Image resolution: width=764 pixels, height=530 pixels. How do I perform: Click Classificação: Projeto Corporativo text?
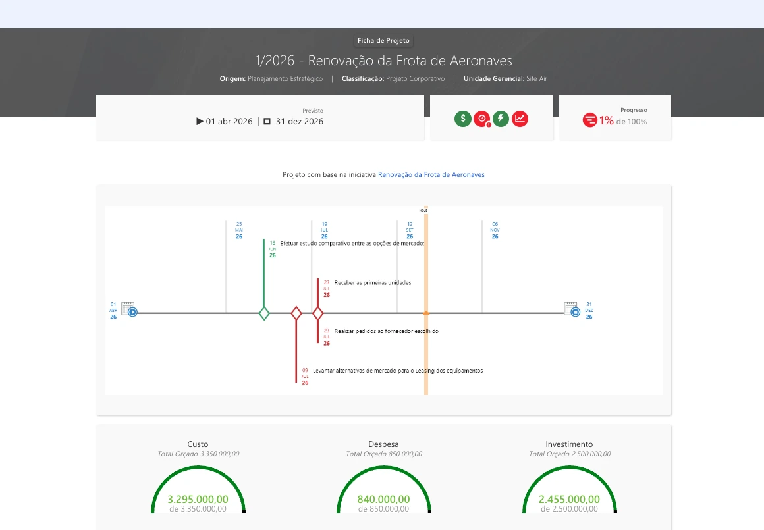tap(393, 78)
